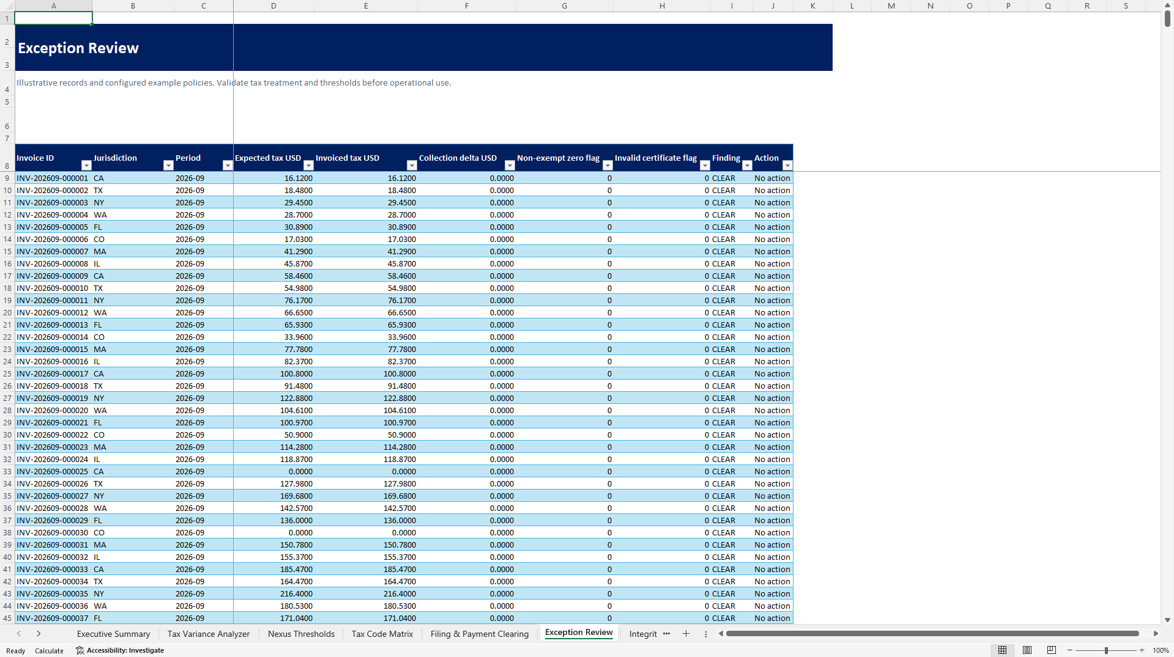
Task: Zoom out with the minus button
Action: [1070, 650]
